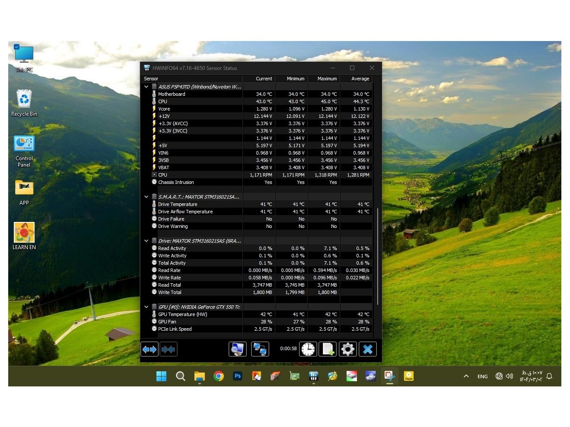Open the LEARN EN desktop shortcut
The image size is (570, 427).
[24, 236]
